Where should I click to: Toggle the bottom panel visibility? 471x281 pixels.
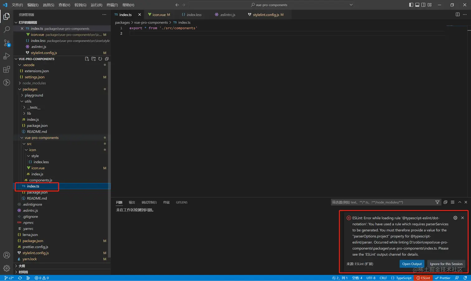[x=417, y=5]
